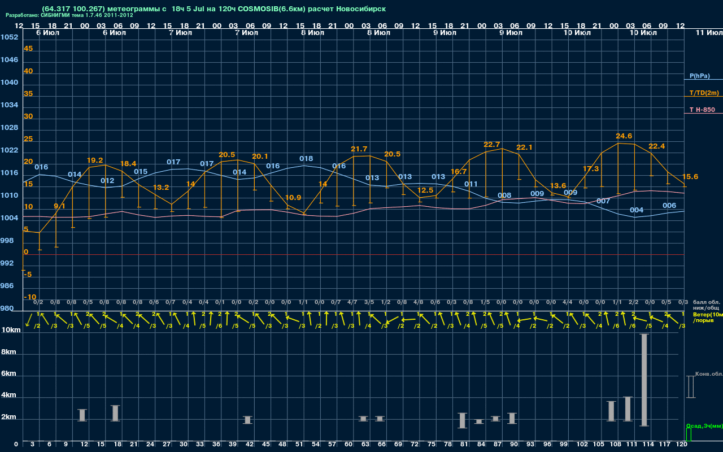Click the Ветер(10м) wind legend label

[x=708, y=314]
